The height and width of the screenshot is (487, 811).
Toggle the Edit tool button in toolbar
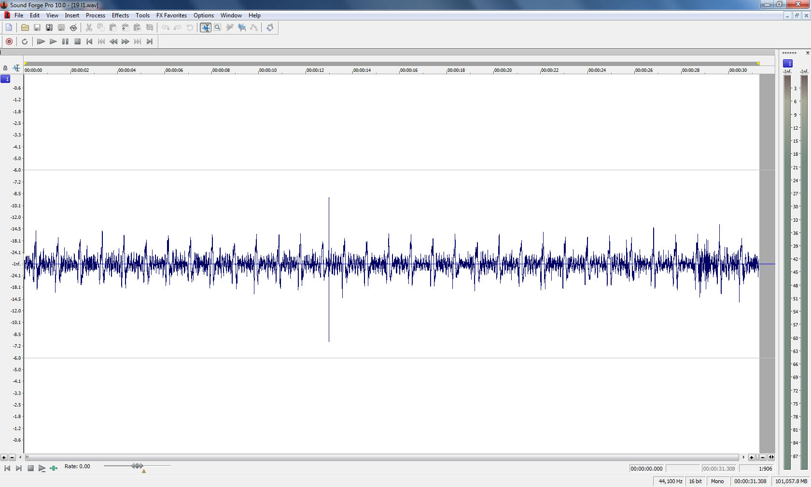click(206, 27)
